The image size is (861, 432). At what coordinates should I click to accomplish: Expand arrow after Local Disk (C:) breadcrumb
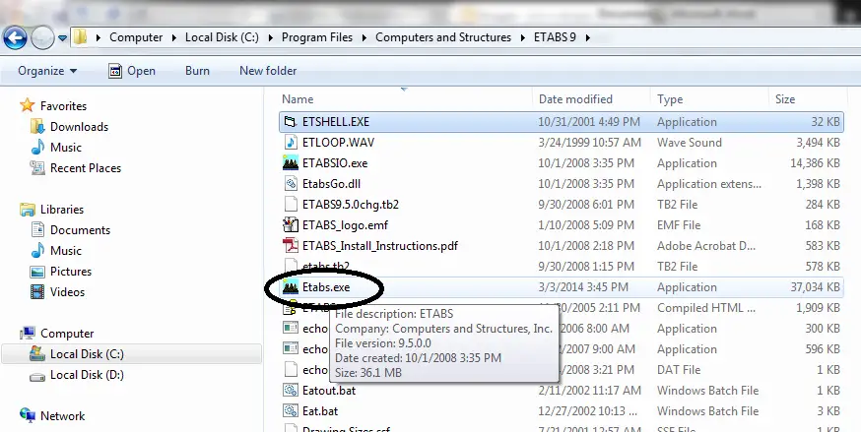[271, 37]
